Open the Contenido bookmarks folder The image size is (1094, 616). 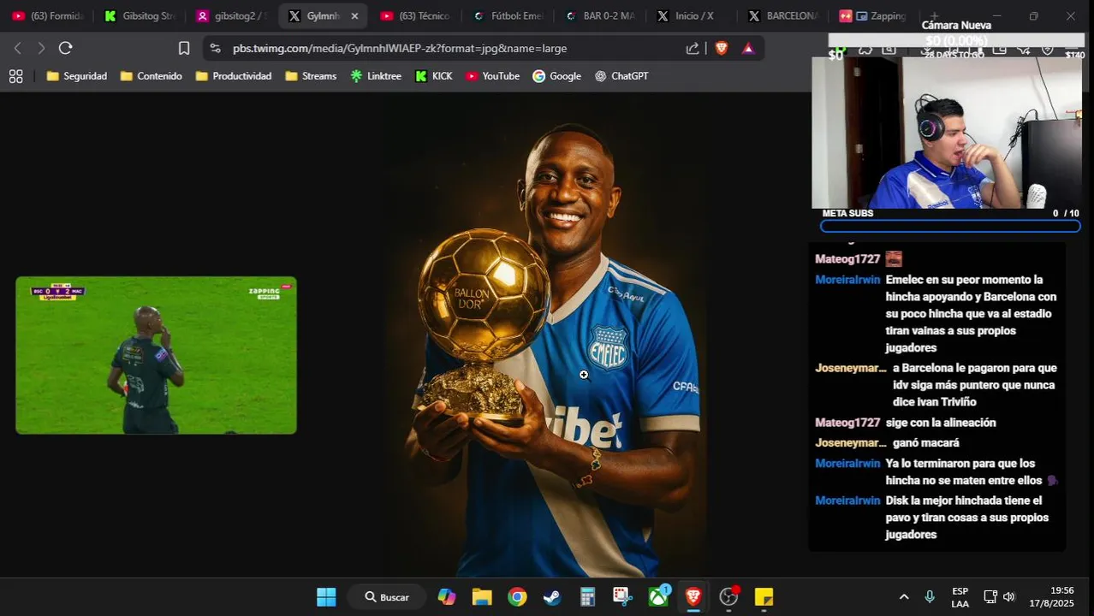click(x=152, y=76)
